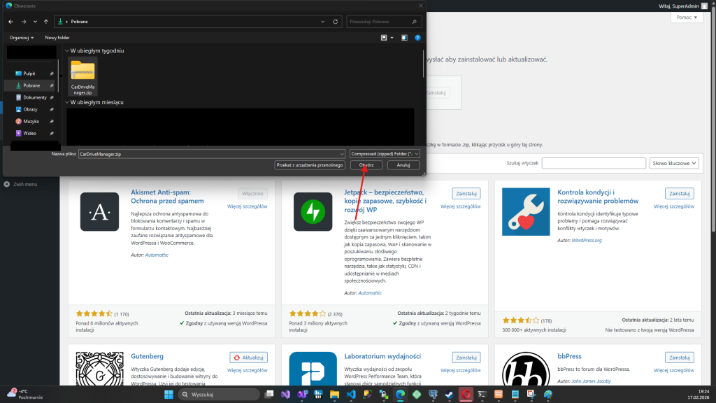Go to Dokumenty in the sidebar

[34, 97]
